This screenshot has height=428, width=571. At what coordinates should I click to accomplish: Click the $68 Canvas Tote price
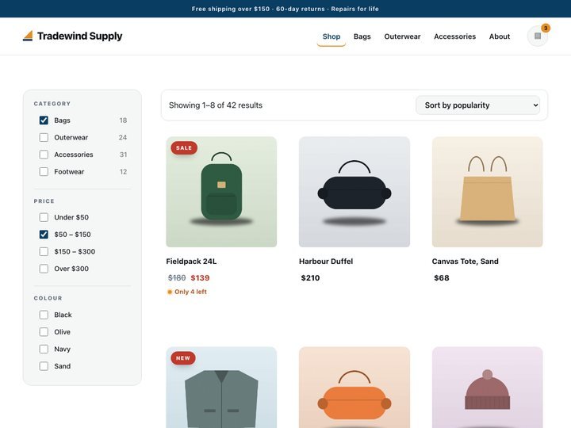pos(442,277)
